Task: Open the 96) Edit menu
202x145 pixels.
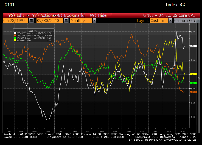Action: click(x=16, y=15)
